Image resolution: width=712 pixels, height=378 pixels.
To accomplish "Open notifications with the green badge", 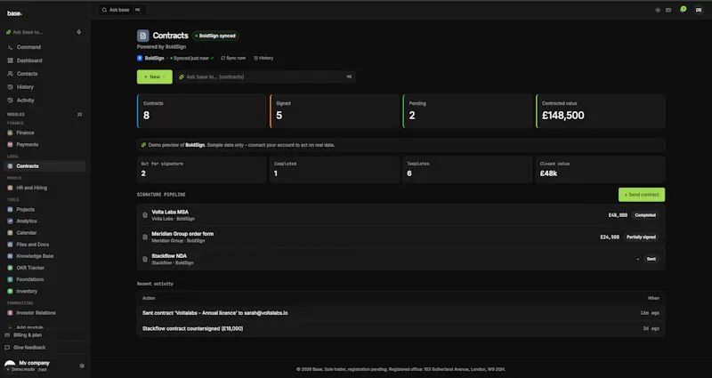I will coord(683,10).
